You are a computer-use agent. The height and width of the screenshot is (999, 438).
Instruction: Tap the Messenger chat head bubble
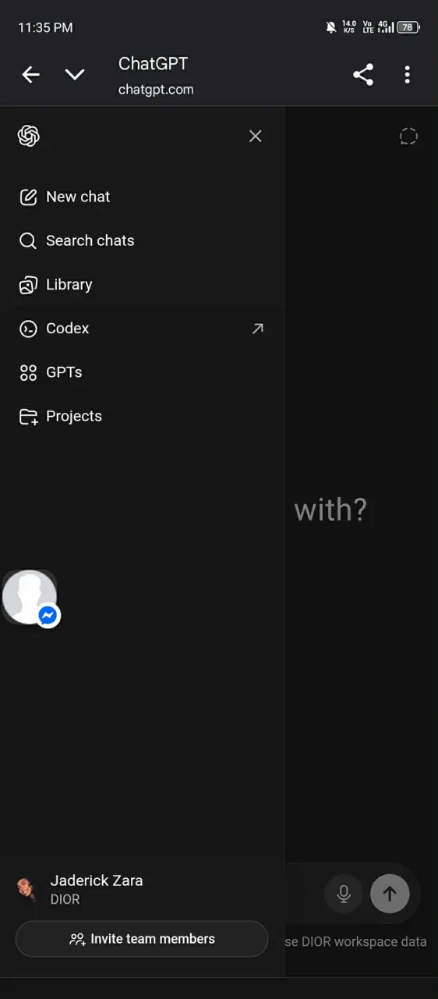coord(30,598)
